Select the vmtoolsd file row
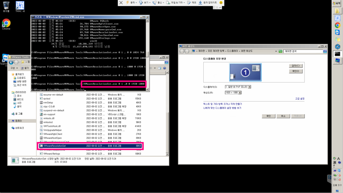 coord(90,122)
